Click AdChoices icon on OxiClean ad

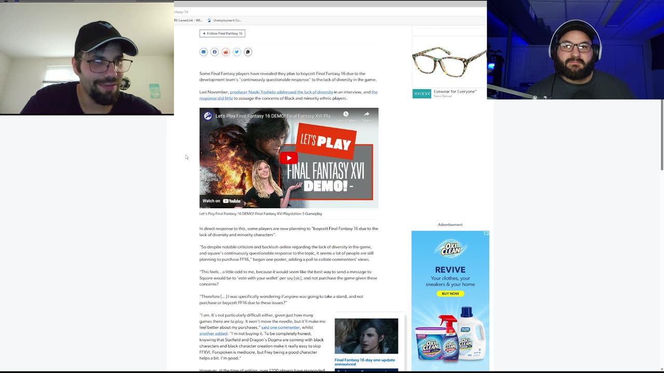(x=486, y=233)
